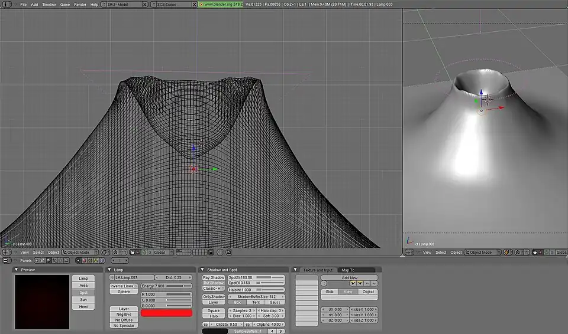Click the 3D view window type icon in left viewport

pos(7,253)
